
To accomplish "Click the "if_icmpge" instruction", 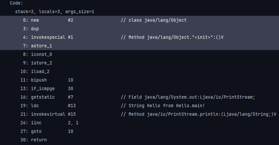I will click(x=43, y=89).
